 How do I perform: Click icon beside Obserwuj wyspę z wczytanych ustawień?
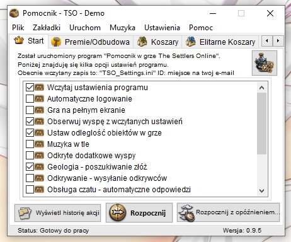[x=39, y=121]
